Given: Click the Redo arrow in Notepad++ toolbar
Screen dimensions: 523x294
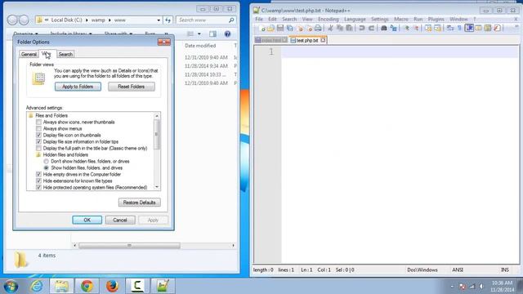Looking at the screenshot, I should click(371, 29).
